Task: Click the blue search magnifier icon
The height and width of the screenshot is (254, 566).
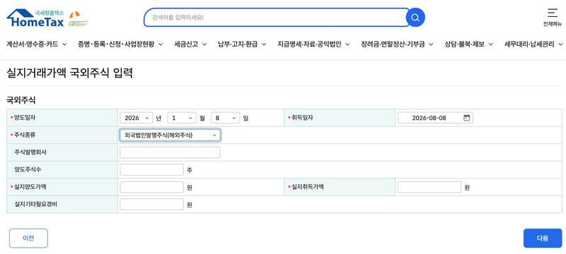Action: (415, 17)
